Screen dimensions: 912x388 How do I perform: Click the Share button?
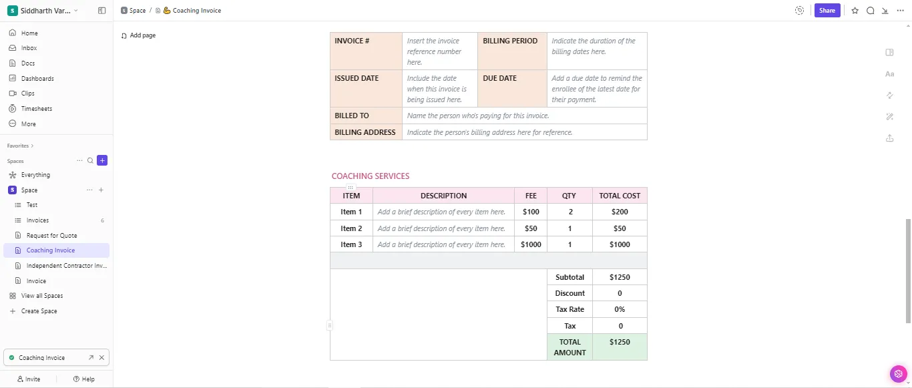click(827, 11)
